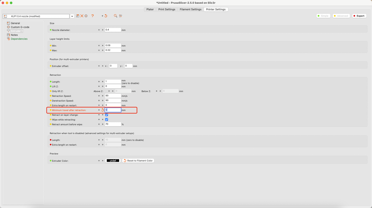Switch to Simple mode button
Viewport: 372px width, 208px height.
[323, 16]
